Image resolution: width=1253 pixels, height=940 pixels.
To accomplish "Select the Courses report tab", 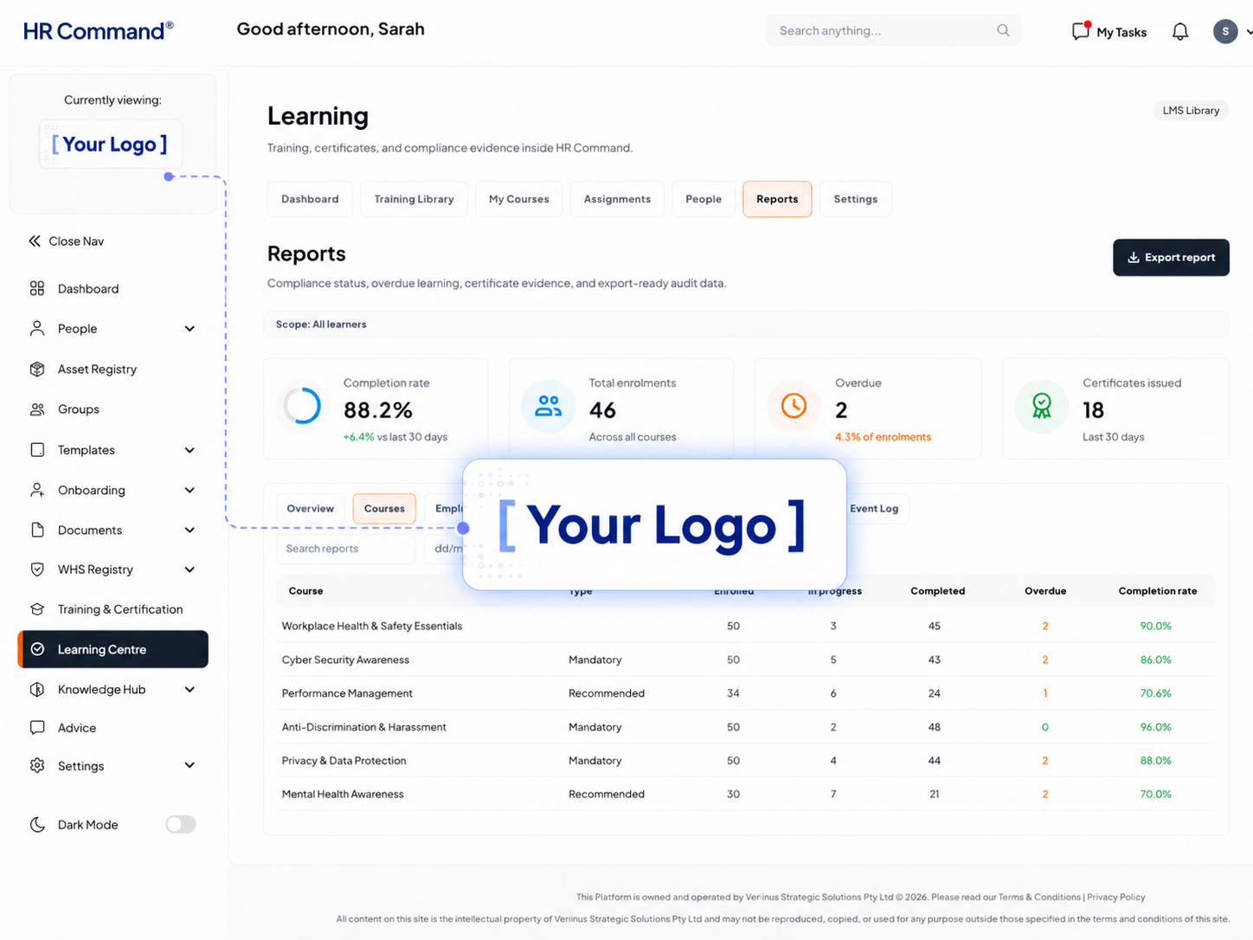I will pos(384,508).
